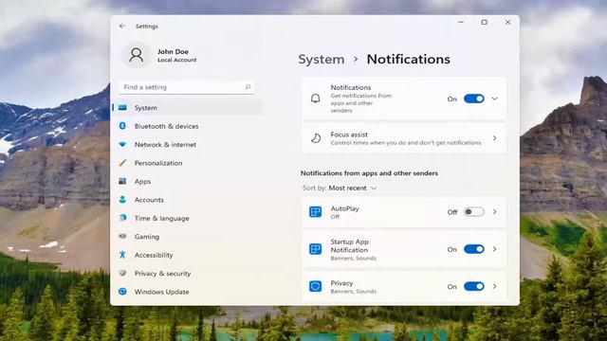Click the Bluetooth icon in sidebar
This screenshot has height=341, width=607.
[x=122, y=126]
